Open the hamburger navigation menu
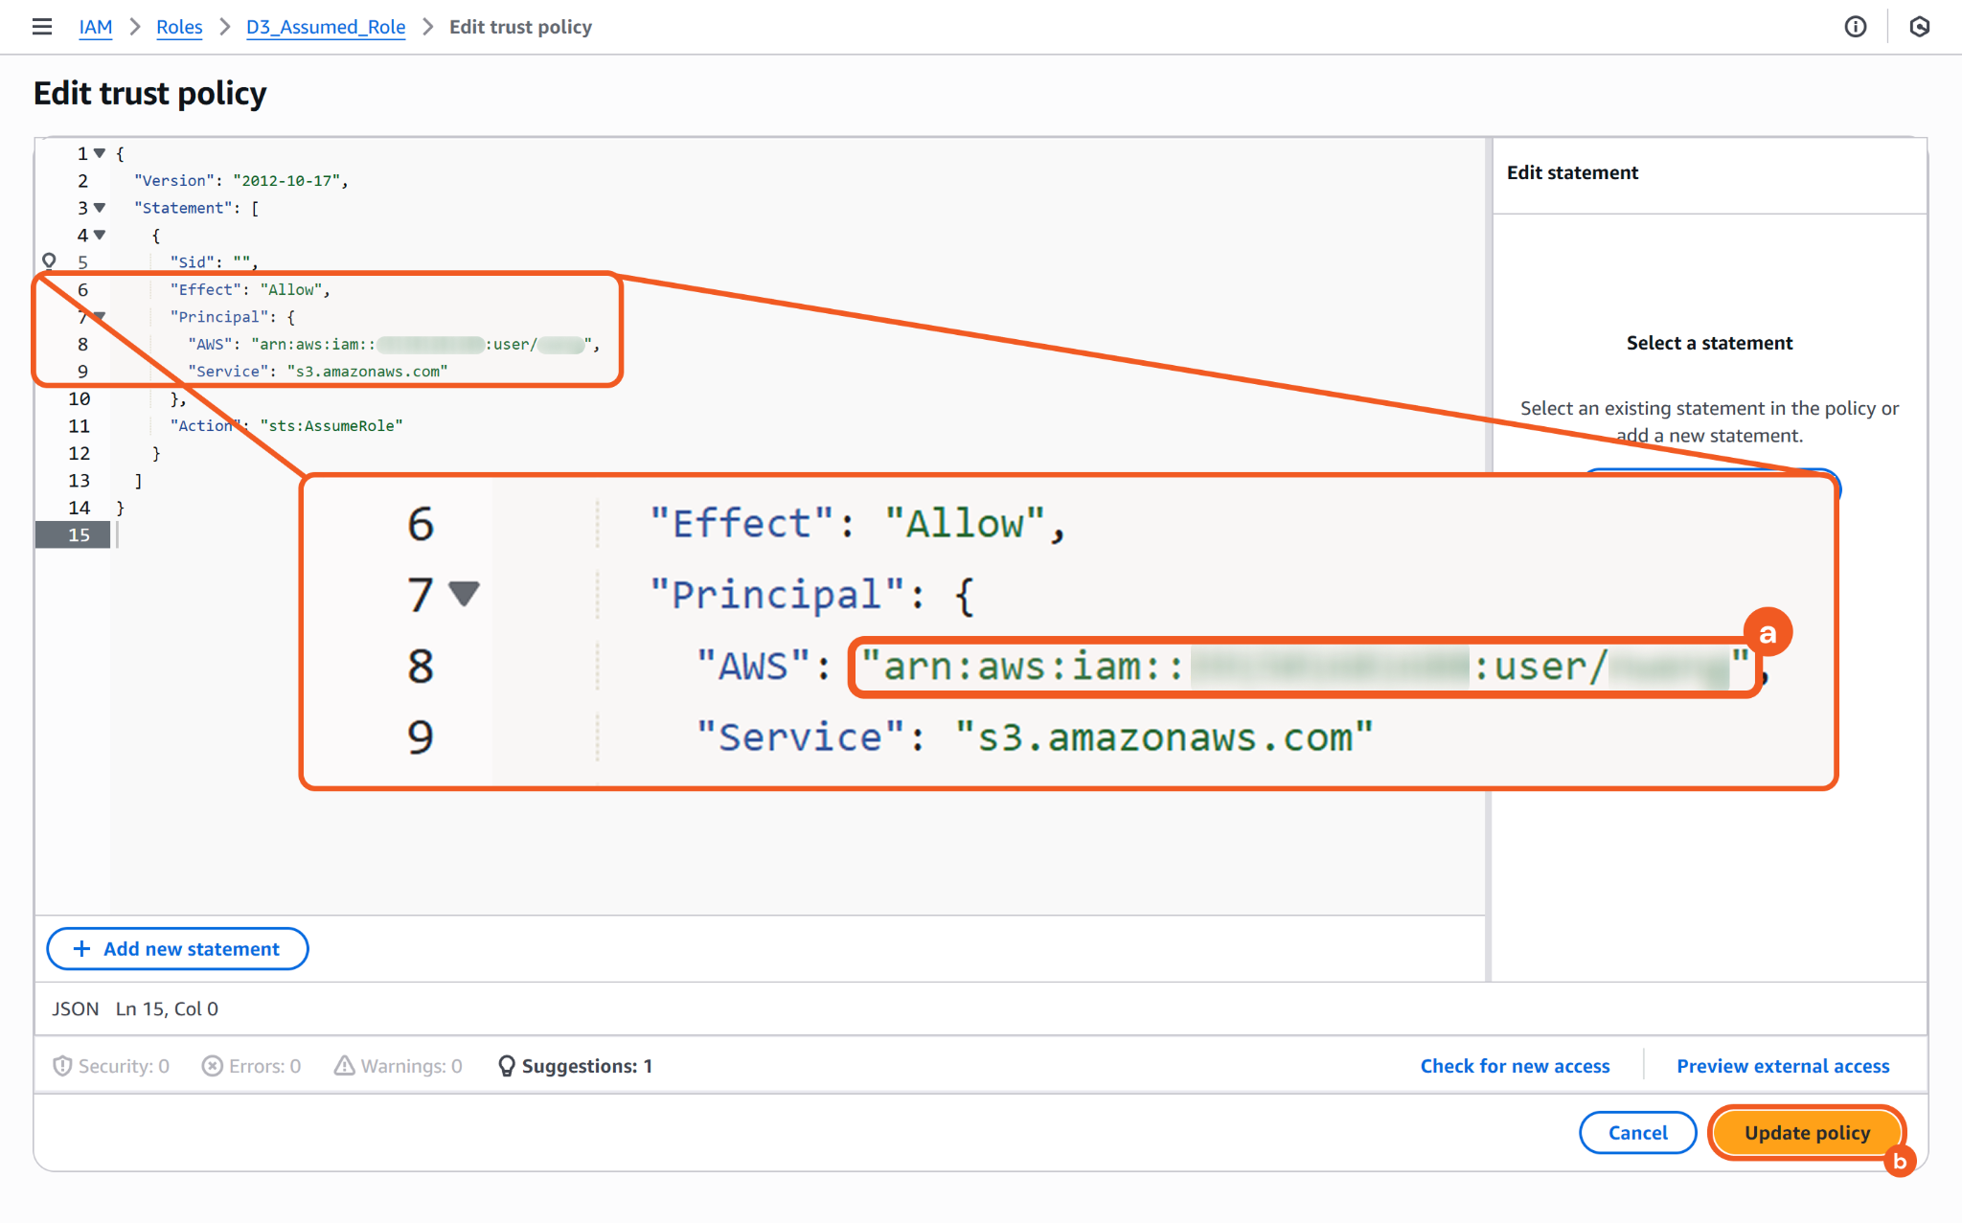The height and width of the screenshot is (1223, 1962). [x=41, y=27]
